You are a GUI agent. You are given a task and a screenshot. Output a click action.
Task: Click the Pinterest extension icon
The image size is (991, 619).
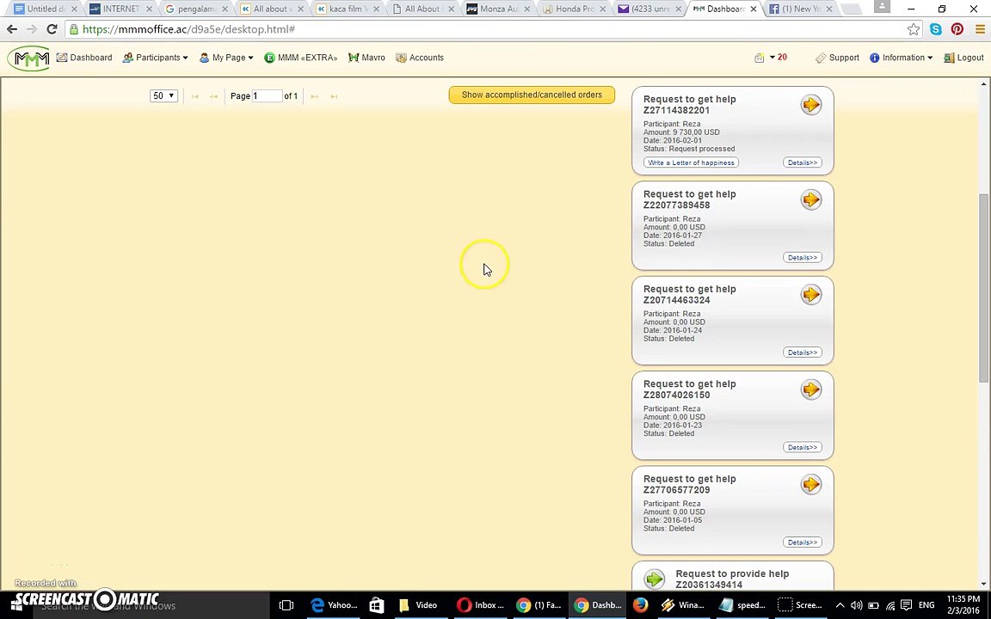[x=957, y=29]
